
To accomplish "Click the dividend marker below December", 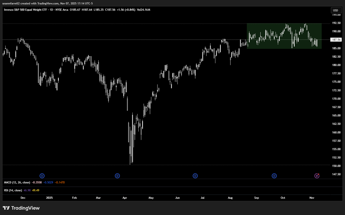I will pyautogui.click(x=42, y=175).
